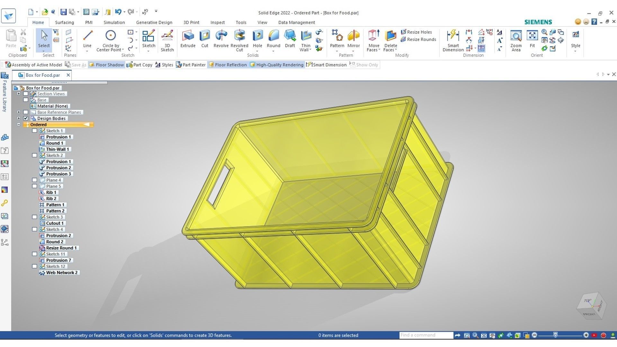The height and width of the screenshot is (347, 617).
Task: Activate Smart Dimension in the ribbon
Action: click(453, 40)
